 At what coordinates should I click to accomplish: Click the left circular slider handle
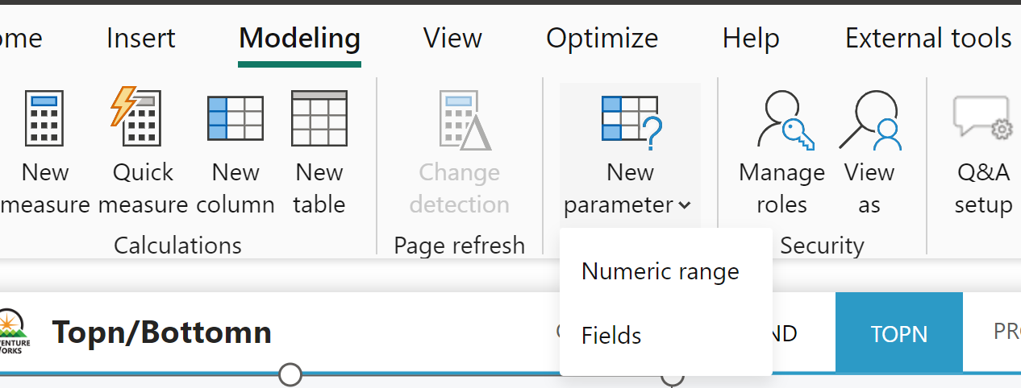290,374
